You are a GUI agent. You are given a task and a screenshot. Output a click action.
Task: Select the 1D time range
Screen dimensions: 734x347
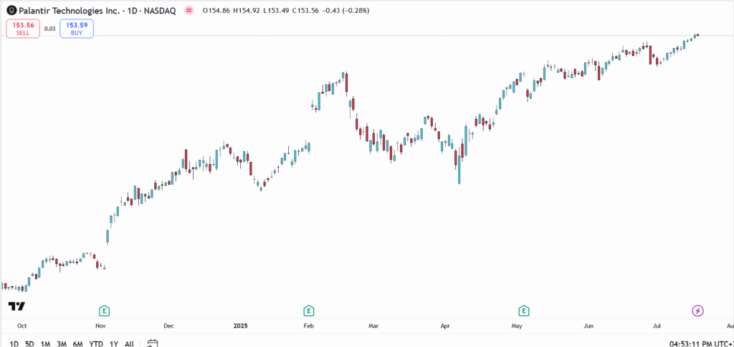[14, 343]
